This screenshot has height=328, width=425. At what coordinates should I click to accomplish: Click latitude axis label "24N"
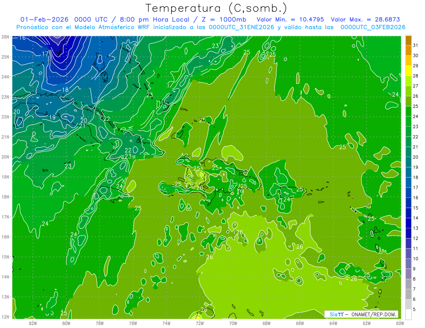point(5,77)
